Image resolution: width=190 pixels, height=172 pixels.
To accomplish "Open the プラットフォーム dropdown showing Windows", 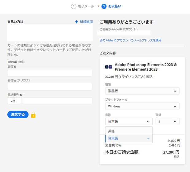I will click(x=142, y=106).
